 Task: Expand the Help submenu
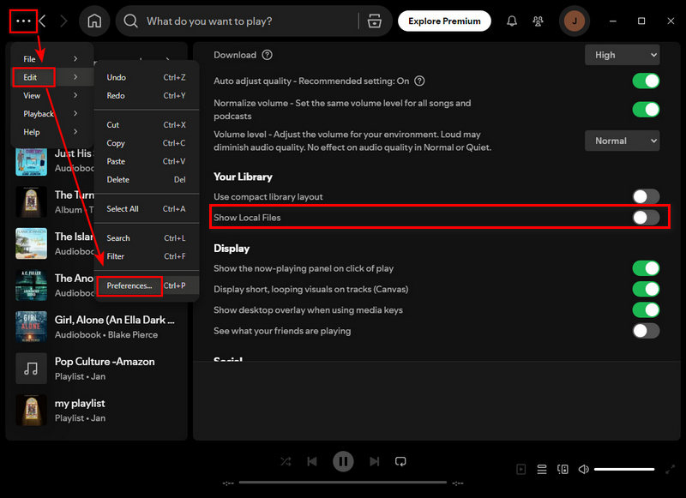click(x=51, y=132)
